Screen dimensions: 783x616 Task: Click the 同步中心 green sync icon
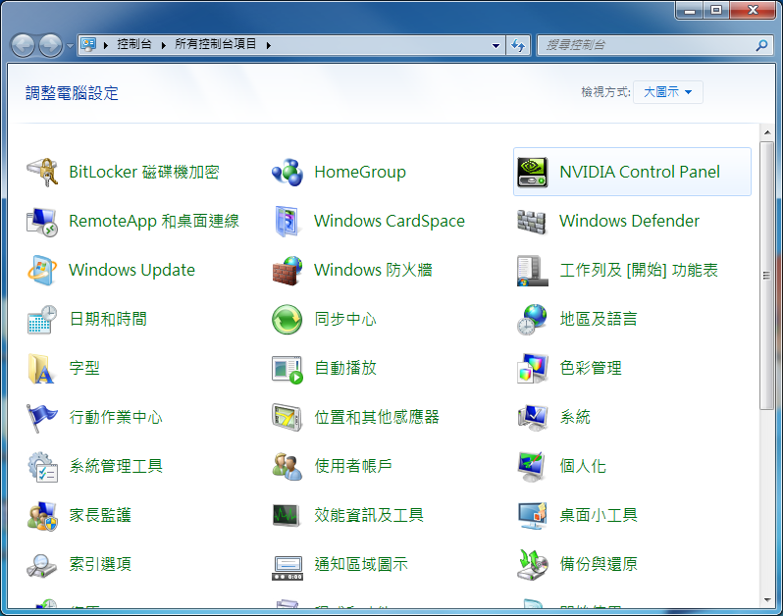coord(287,320)
